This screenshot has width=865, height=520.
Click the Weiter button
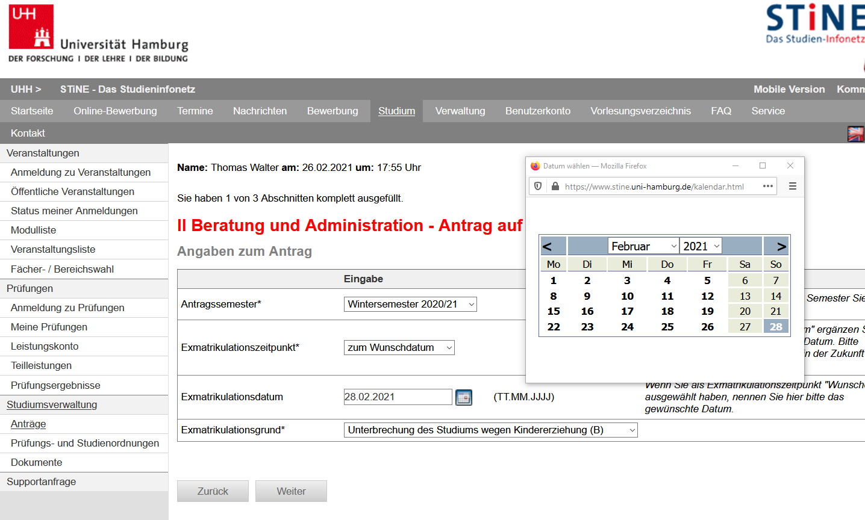(291, 491)
